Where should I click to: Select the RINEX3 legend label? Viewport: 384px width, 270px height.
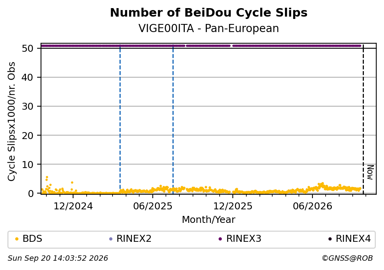click(244, 239)
